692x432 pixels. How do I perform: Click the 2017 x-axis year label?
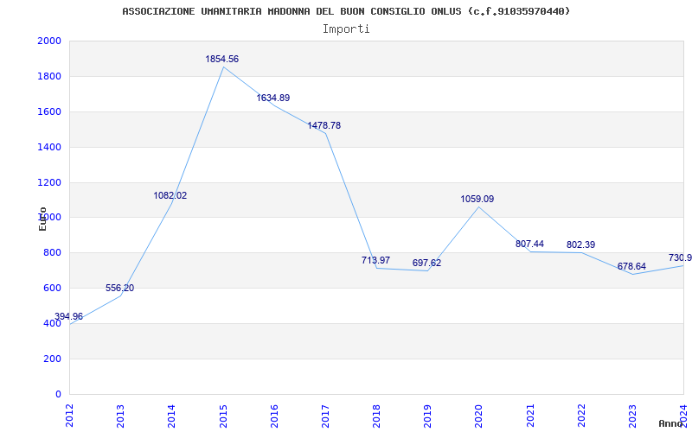click(x=325, y=416)
